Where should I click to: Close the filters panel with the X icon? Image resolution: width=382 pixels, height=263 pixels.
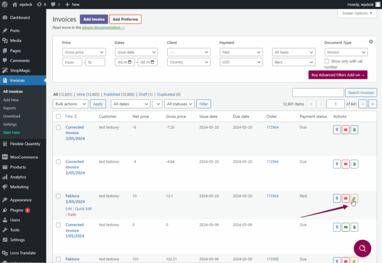[x=370, y=42]
